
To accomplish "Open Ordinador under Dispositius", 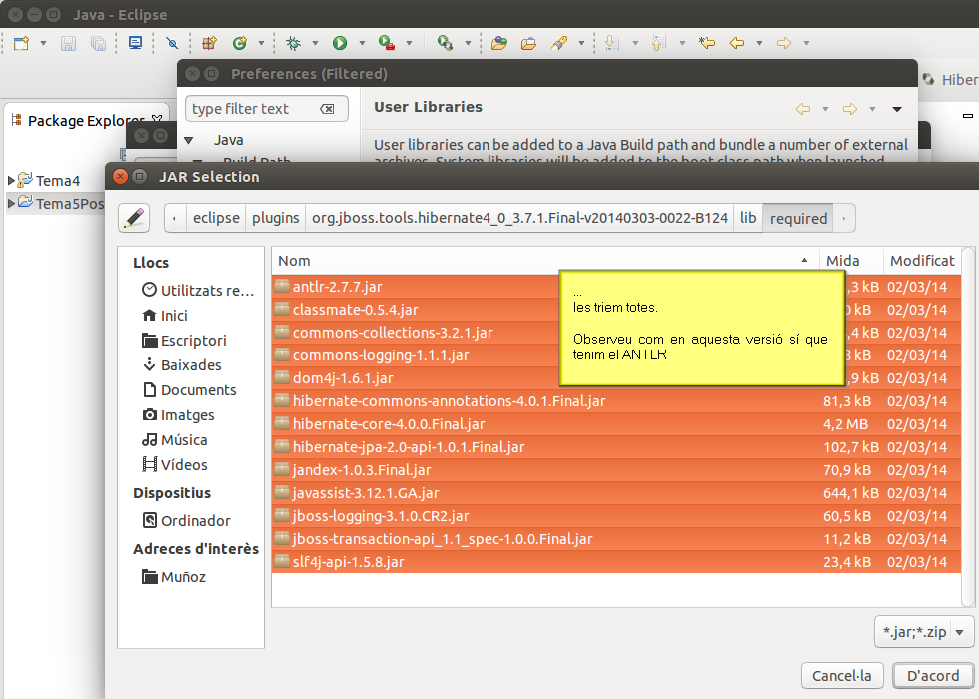I will pos(186,520).
